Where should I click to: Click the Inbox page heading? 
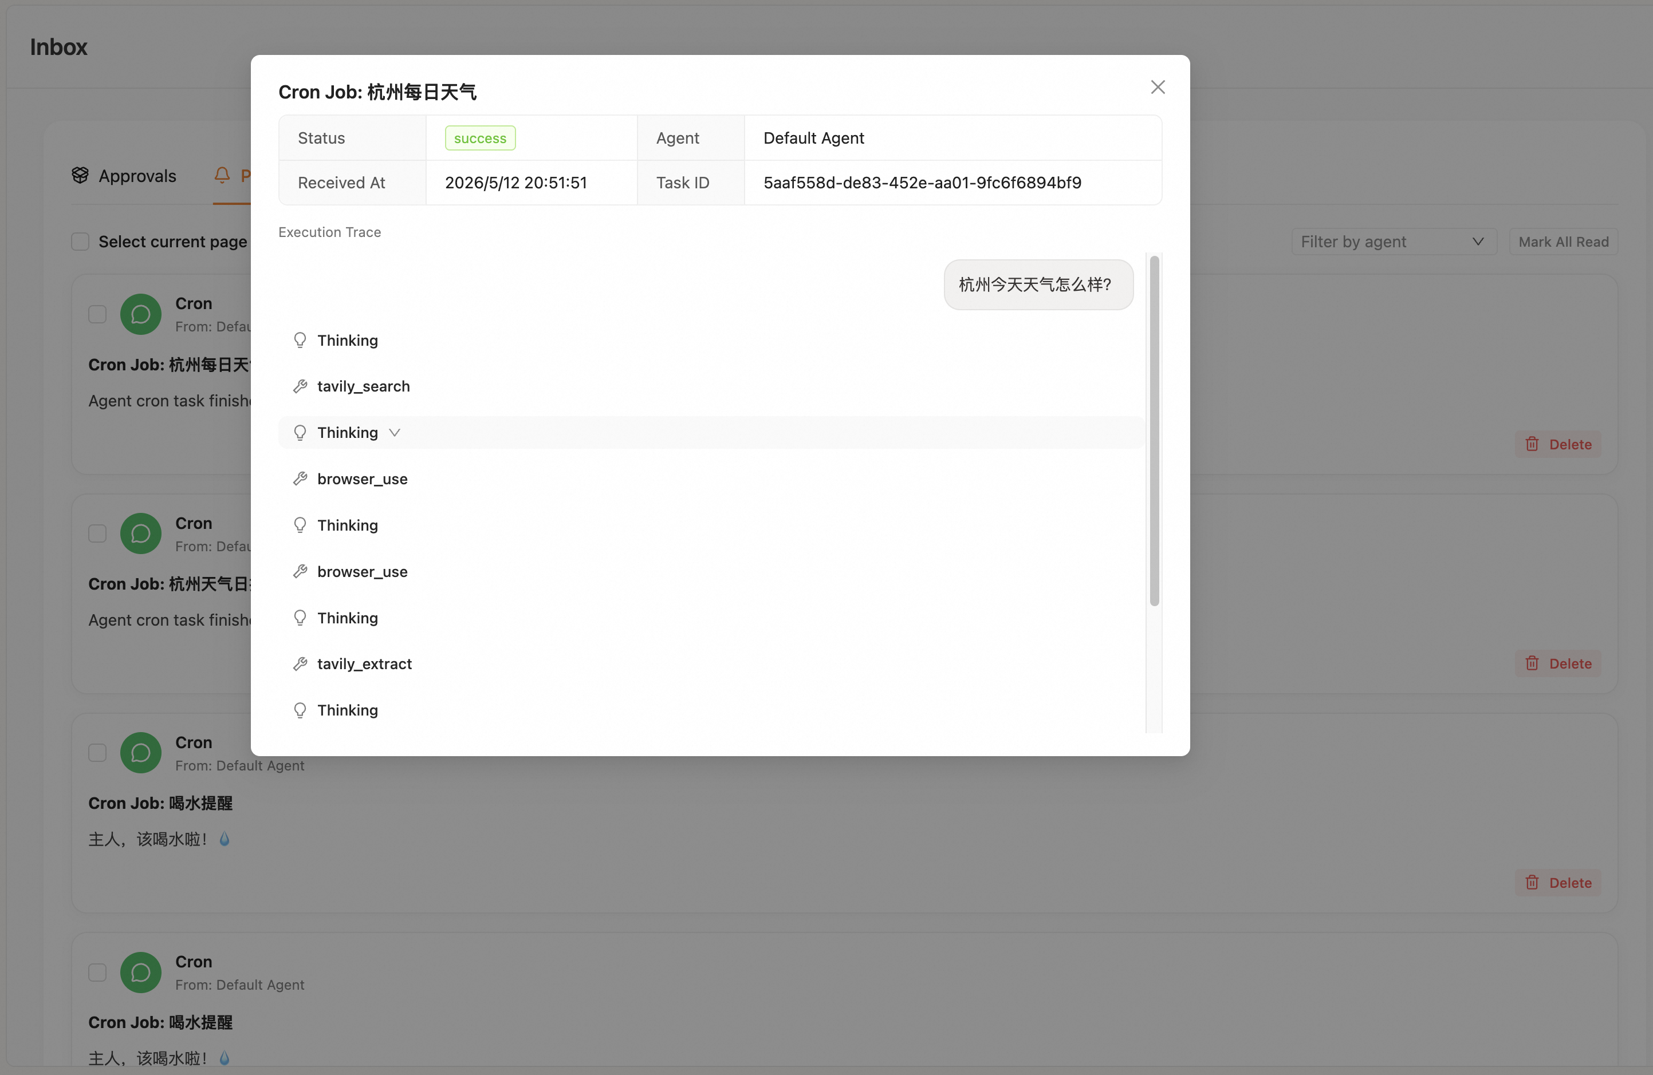pos(58,47)
